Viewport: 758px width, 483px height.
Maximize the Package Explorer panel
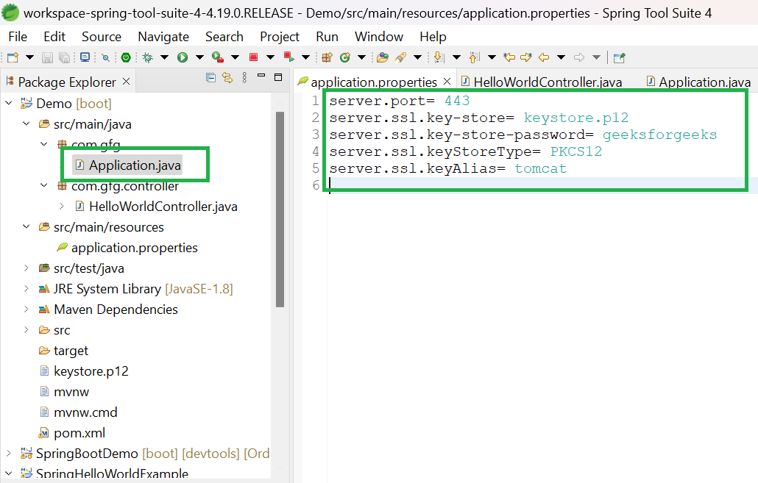[278, 77]
